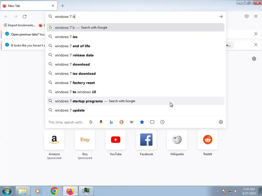Open volume speaker icon in tray
This screenshot has height=196, width=262.
pyautogui.click(x=236, y=191)
